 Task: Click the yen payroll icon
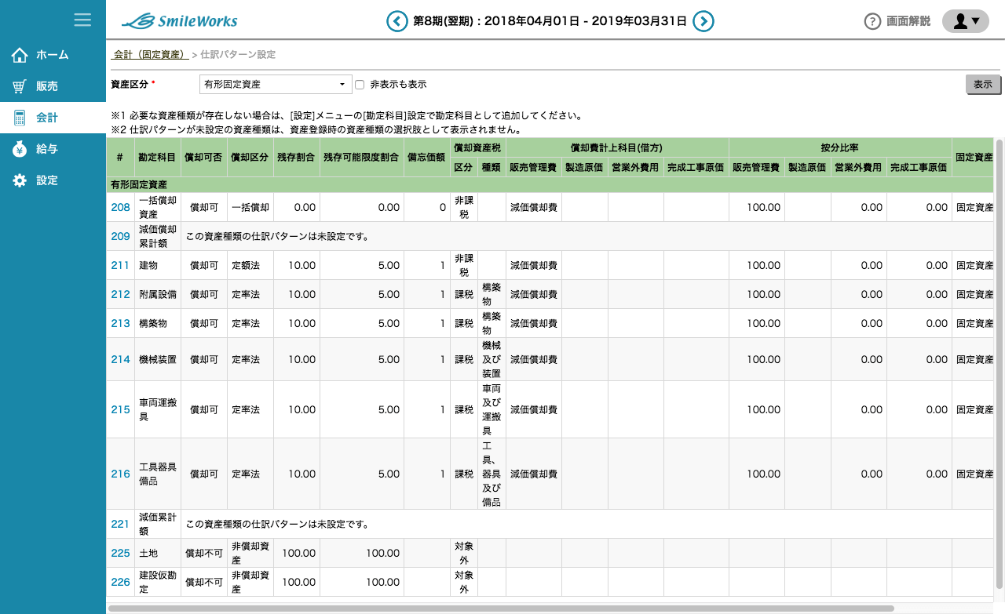(x=20, y=149)
